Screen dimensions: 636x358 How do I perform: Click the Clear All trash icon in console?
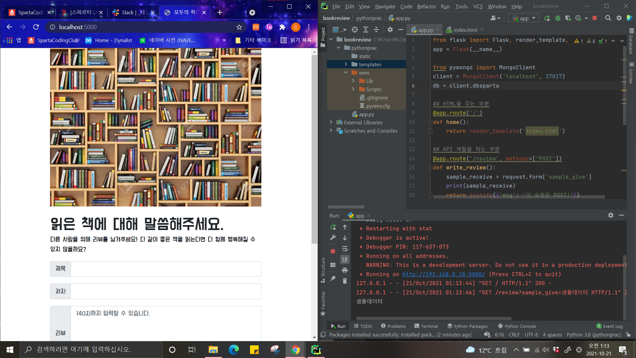[345, 281]
